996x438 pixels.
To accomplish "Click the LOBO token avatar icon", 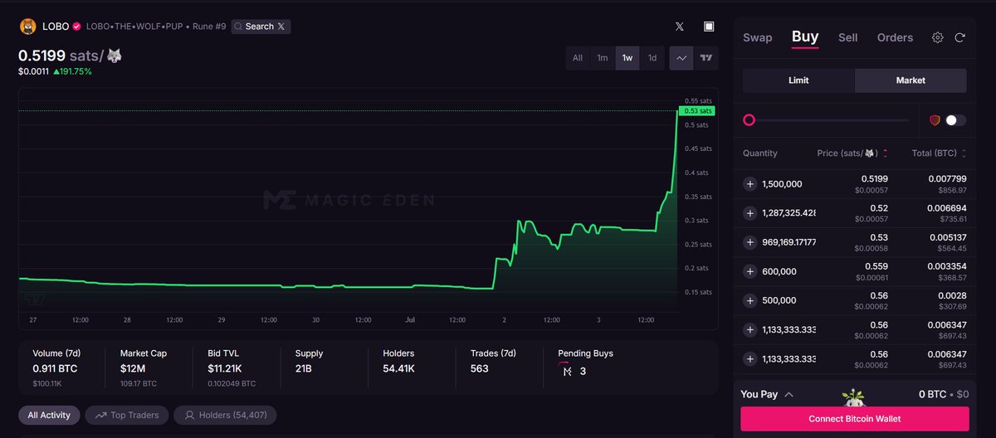I will tap(27, 27).
